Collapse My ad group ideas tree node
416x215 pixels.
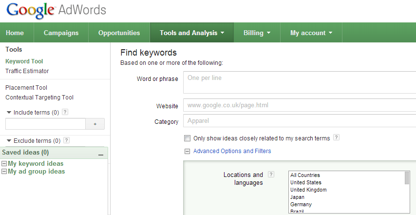pos(4,172)
